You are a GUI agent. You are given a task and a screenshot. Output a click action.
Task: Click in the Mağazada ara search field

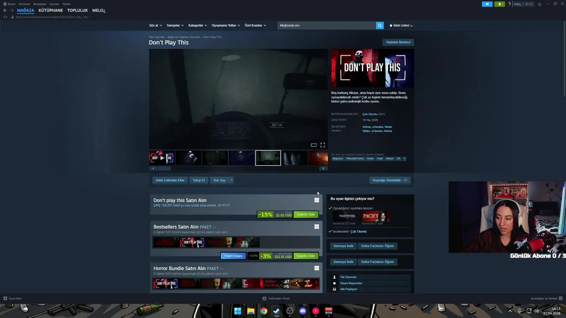327,25
